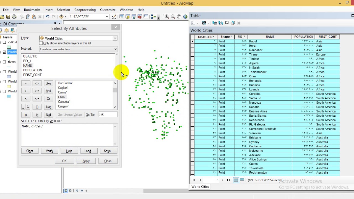The height and width of the screenshot is (199, 354).
Task: Click the green point symbol under World Cities
Action: click(8, 57)
